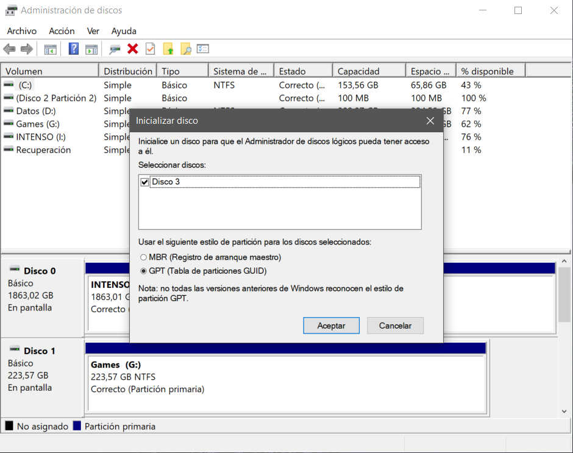Click the folder with magnifier icon
Viewport: 573px width, 453px height.
click(186, 49)
